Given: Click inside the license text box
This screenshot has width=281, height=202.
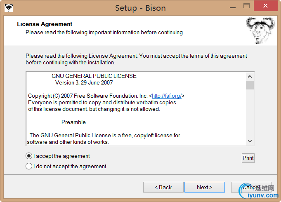Looking at the screenshot, I should pos(136,109).
